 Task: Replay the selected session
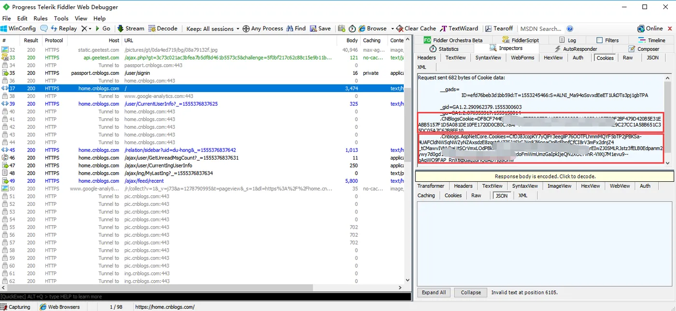[x=63, y=28]
